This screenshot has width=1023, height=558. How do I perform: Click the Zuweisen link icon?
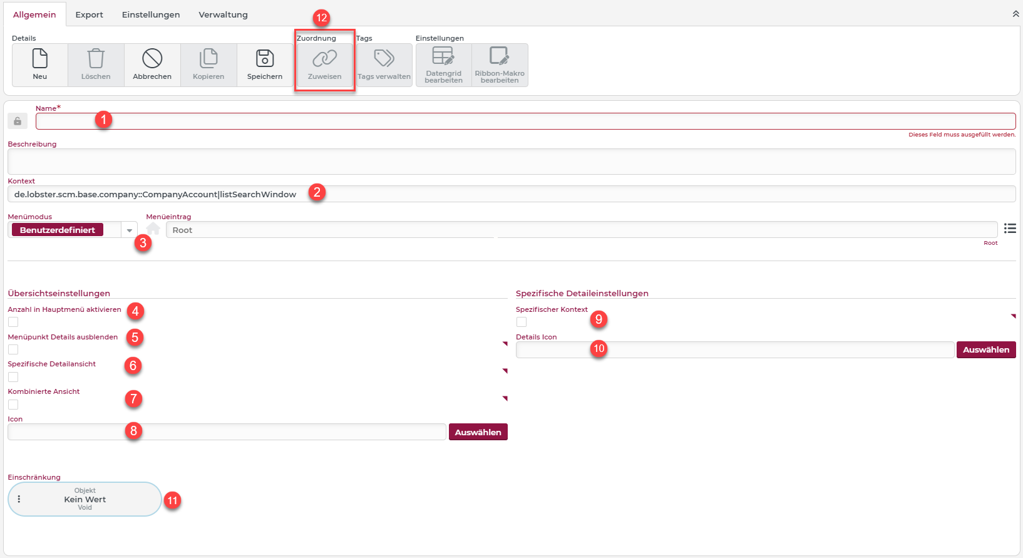pyautogui.click(x=324, y=59)
